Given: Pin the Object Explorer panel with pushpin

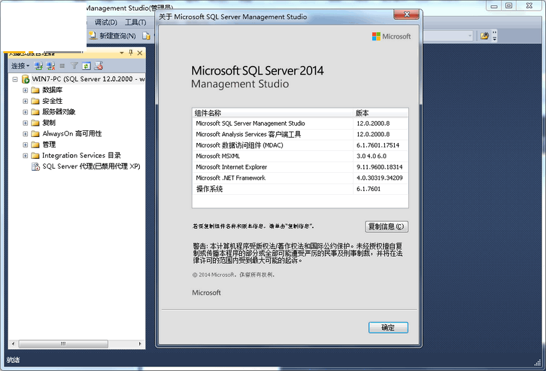Looking at the screenshot, I should (131, 53).
